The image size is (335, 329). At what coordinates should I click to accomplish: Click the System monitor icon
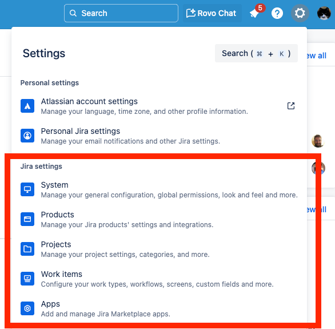[x=27, y=189]
